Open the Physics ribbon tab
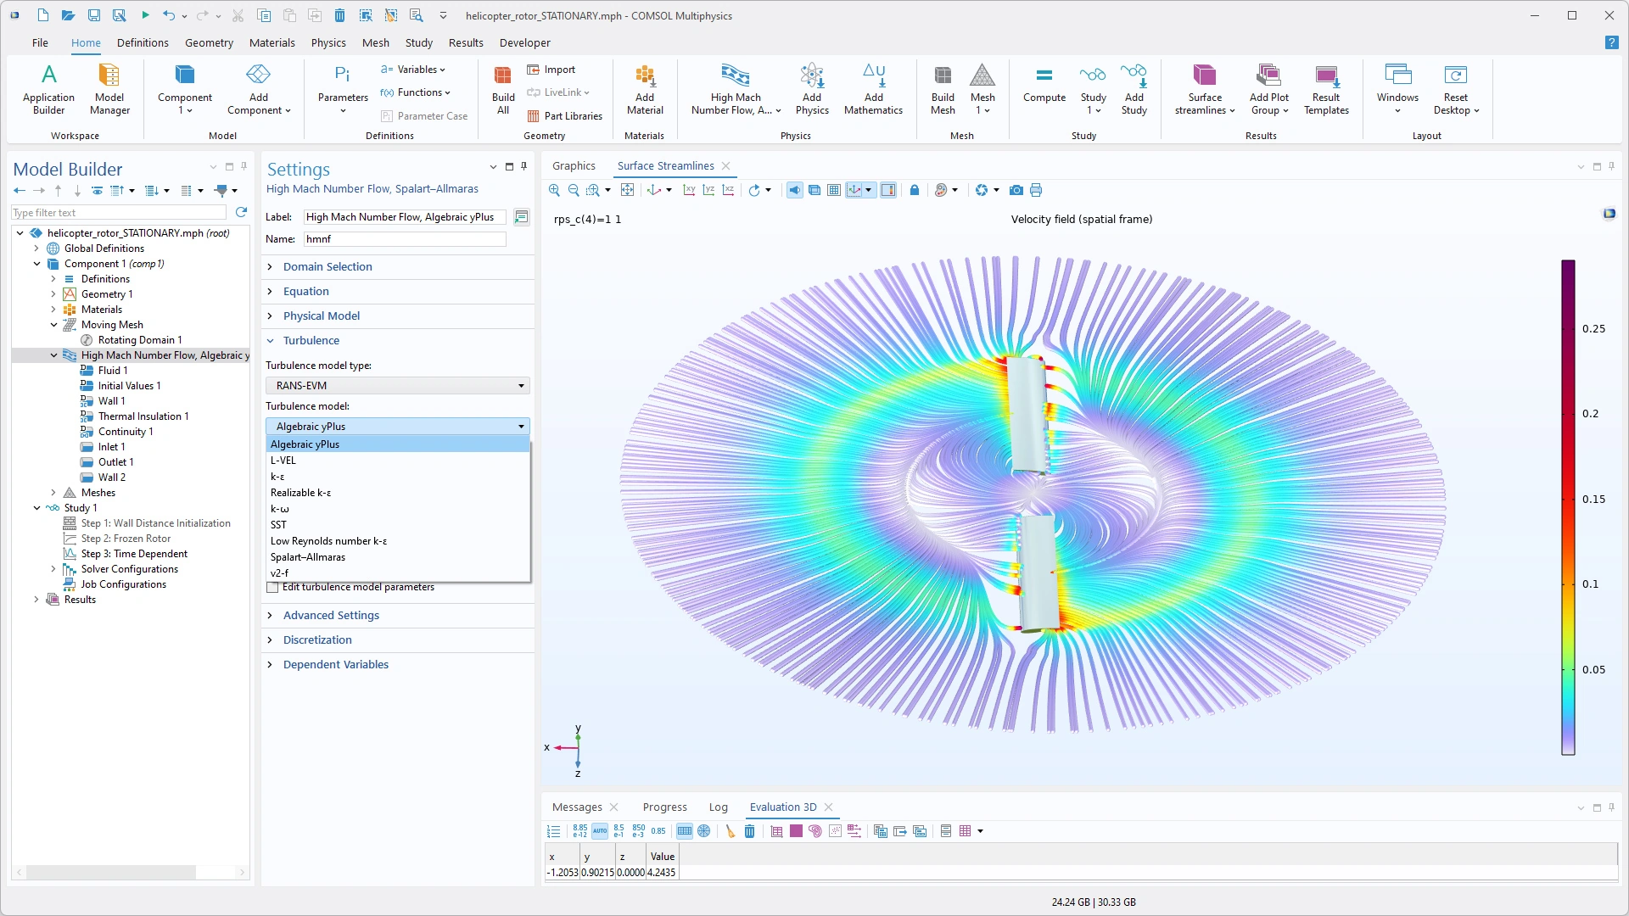This screenshot has width=1629, height=916. tap(327, 42)
